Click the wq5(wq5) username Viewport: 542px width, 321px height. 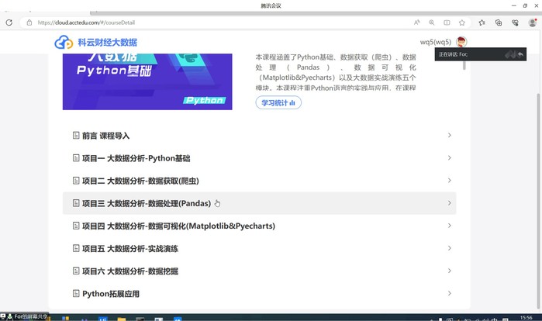(436, 42)
